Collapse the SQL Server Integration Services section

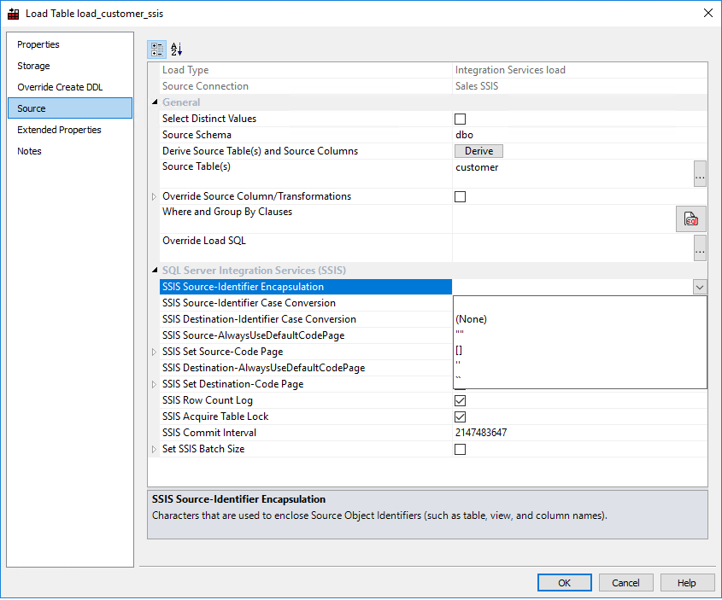pyautogui.click(x=156, y=271)
